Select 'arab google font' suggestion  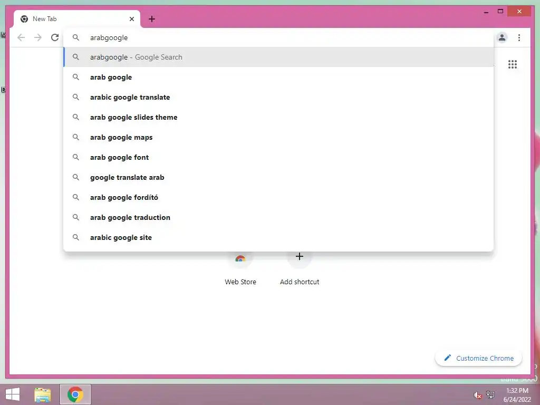(x=278, y=157)
